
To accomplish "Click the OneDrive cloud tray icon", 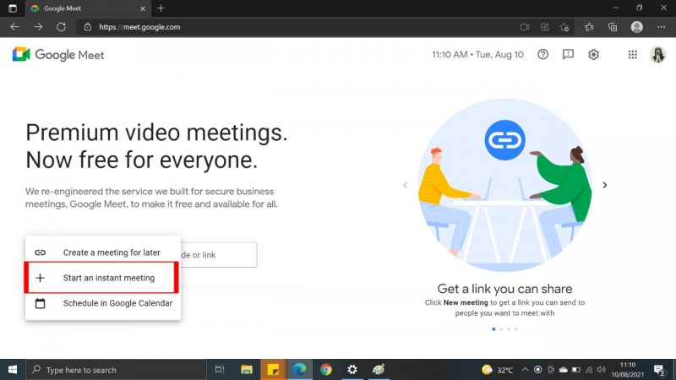I will (x=564, y=370).
